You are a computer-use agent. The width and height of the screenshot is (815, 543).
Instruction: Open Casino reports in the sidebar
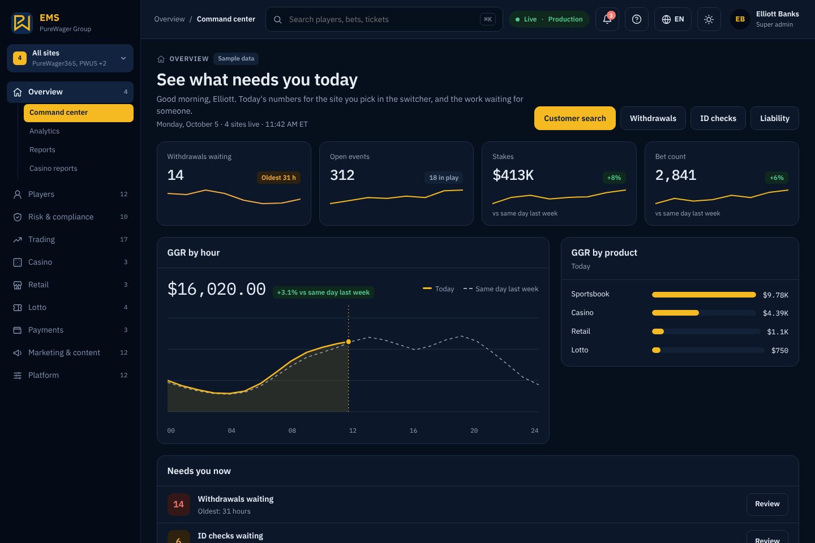(x=79, y=169)
